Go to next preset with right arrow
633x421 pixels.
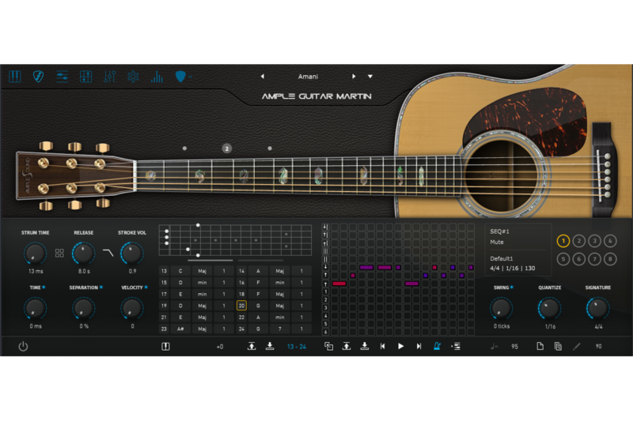(x=354, y=77)
